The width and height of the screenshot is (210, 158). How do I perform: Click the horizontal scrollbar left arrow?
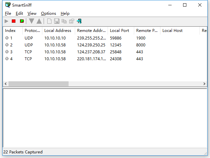point(6,84)
